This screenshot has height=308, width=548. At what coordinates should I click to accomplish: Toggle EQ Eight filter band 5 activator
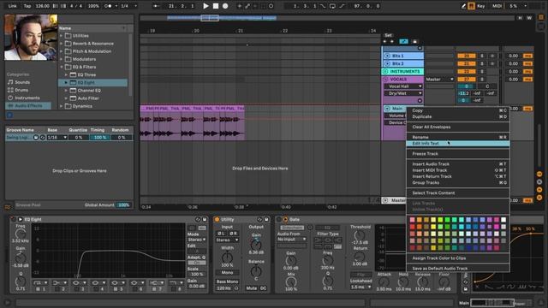pyautogui.click(x=116, y=289)
